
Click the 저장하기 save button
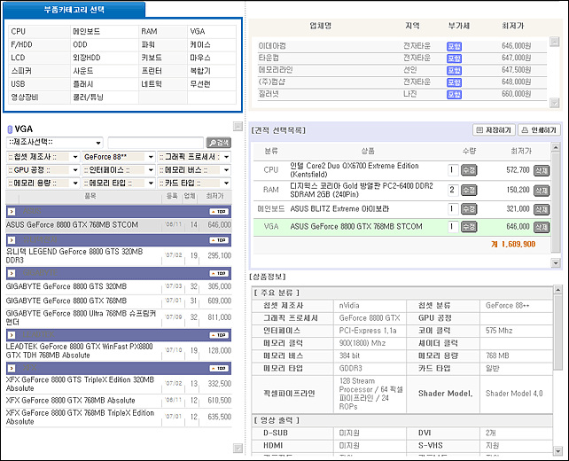[494, 130]
